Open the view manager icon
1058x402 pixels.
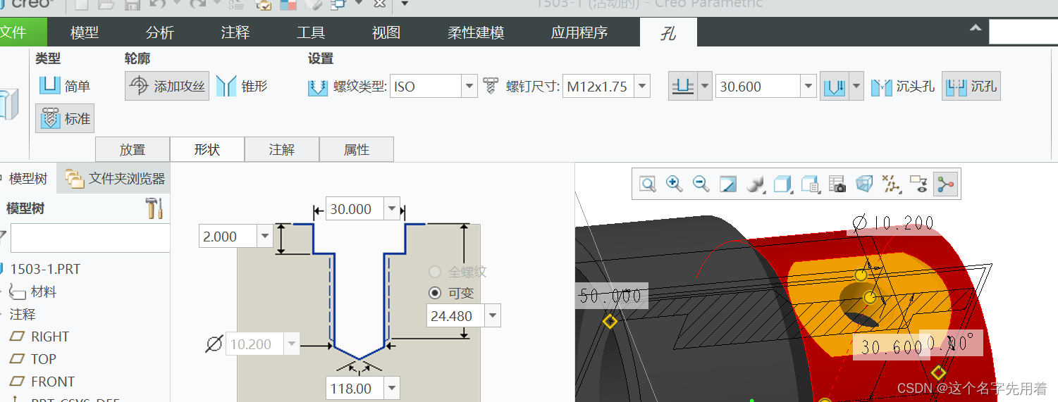pyautogui.click(x=810, y=184)
